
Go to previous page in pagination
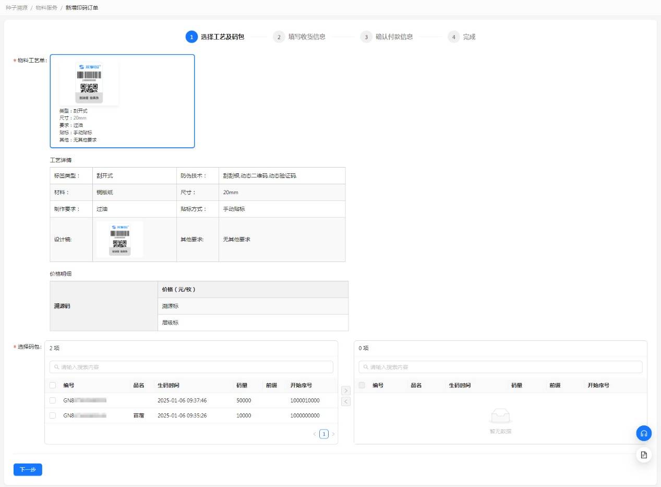click(x=315, y=434)
